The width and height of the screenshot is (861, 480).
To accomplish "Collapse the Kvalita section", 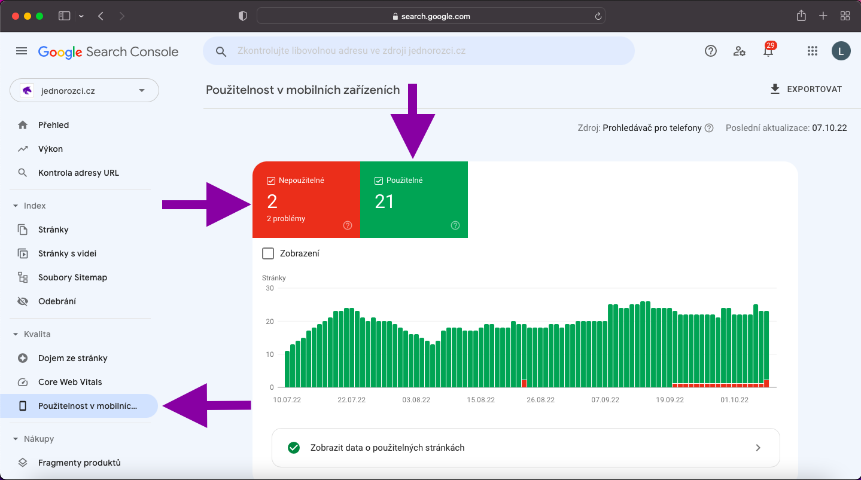I will pyautogui.click(x=16, y=334).
